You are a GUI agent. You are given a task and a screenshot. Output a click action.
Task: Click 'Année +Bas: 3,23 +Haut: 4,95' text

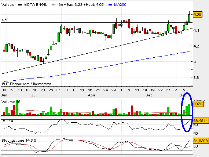click(78, 5)
